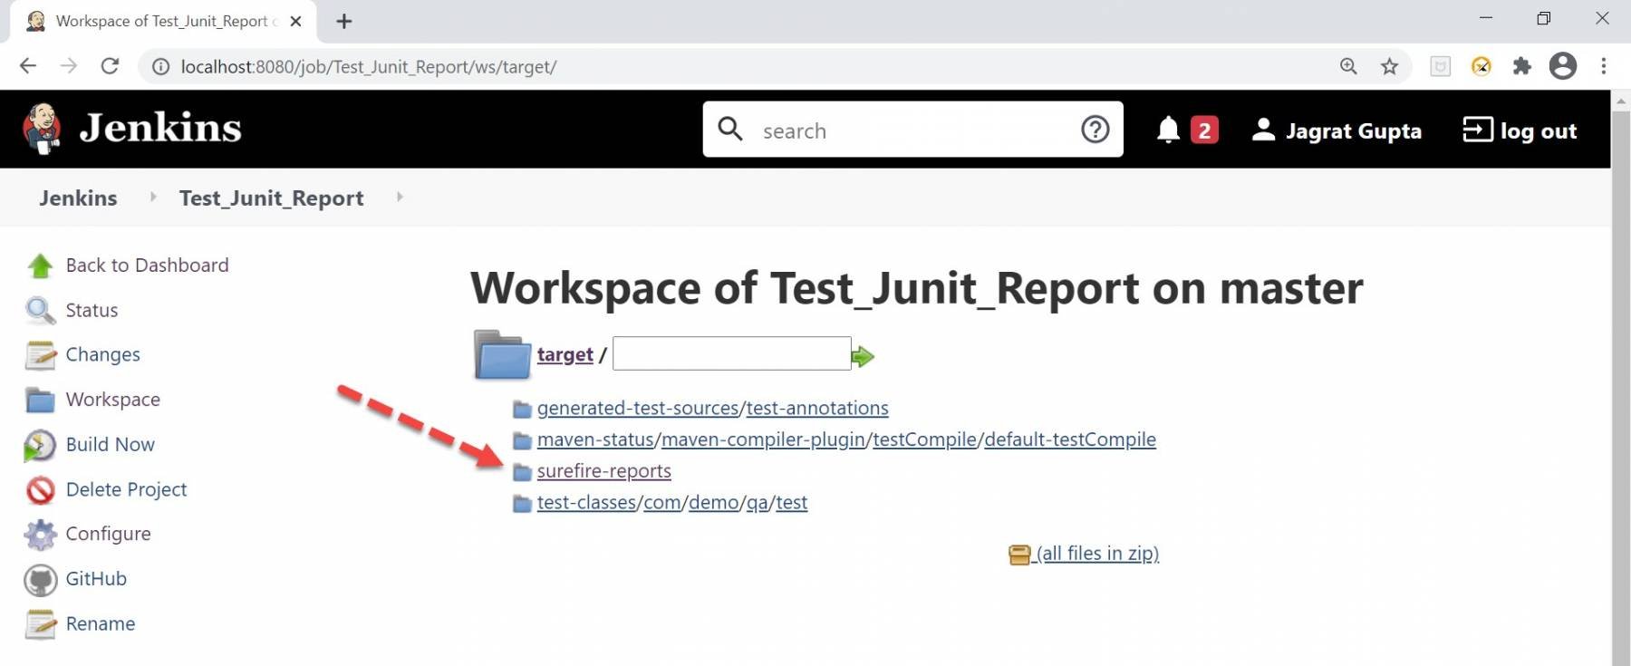1631x666 pixels.
Task: Open Configure in the sidebar
Action: pyautogui.click(x=108, y=535)
